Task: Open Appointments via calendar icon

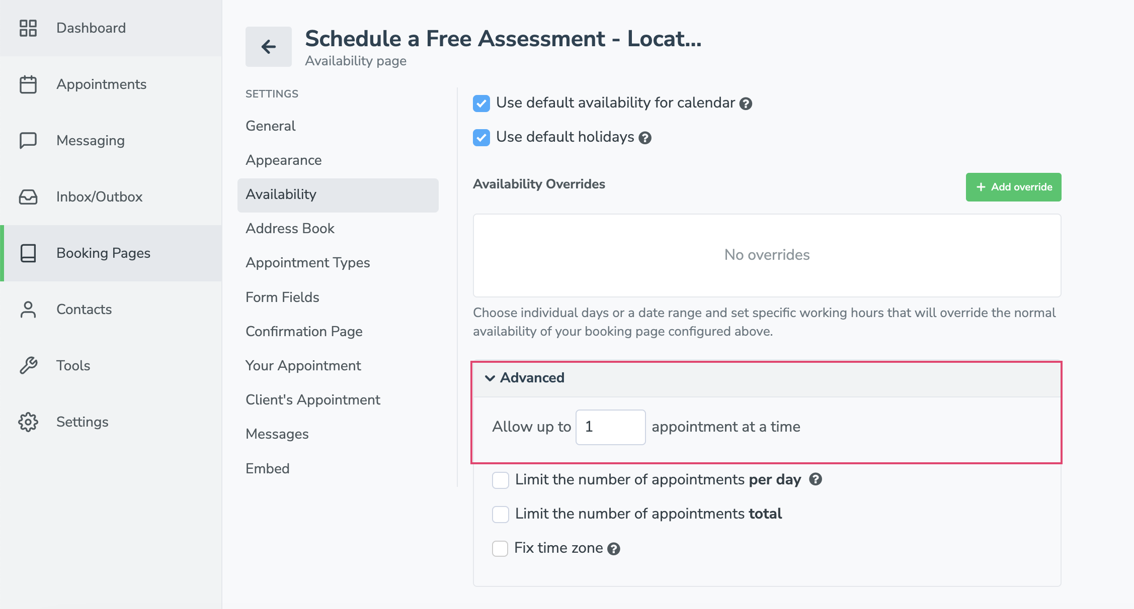Action: (28, 84)
